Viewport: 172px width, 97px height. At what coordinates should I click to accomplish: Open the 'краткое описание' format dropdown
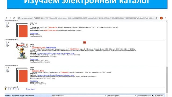pos(145,96)
